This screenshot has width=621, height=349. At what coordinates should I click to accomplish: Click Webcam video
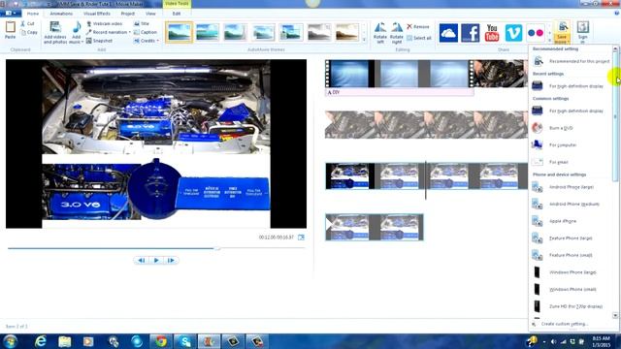pyautogui.click(x=104, y=23)
